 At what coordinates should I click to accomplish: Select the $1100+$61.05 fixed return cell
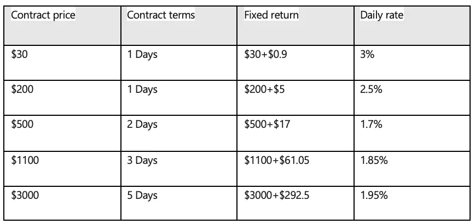tap(281, 160)
